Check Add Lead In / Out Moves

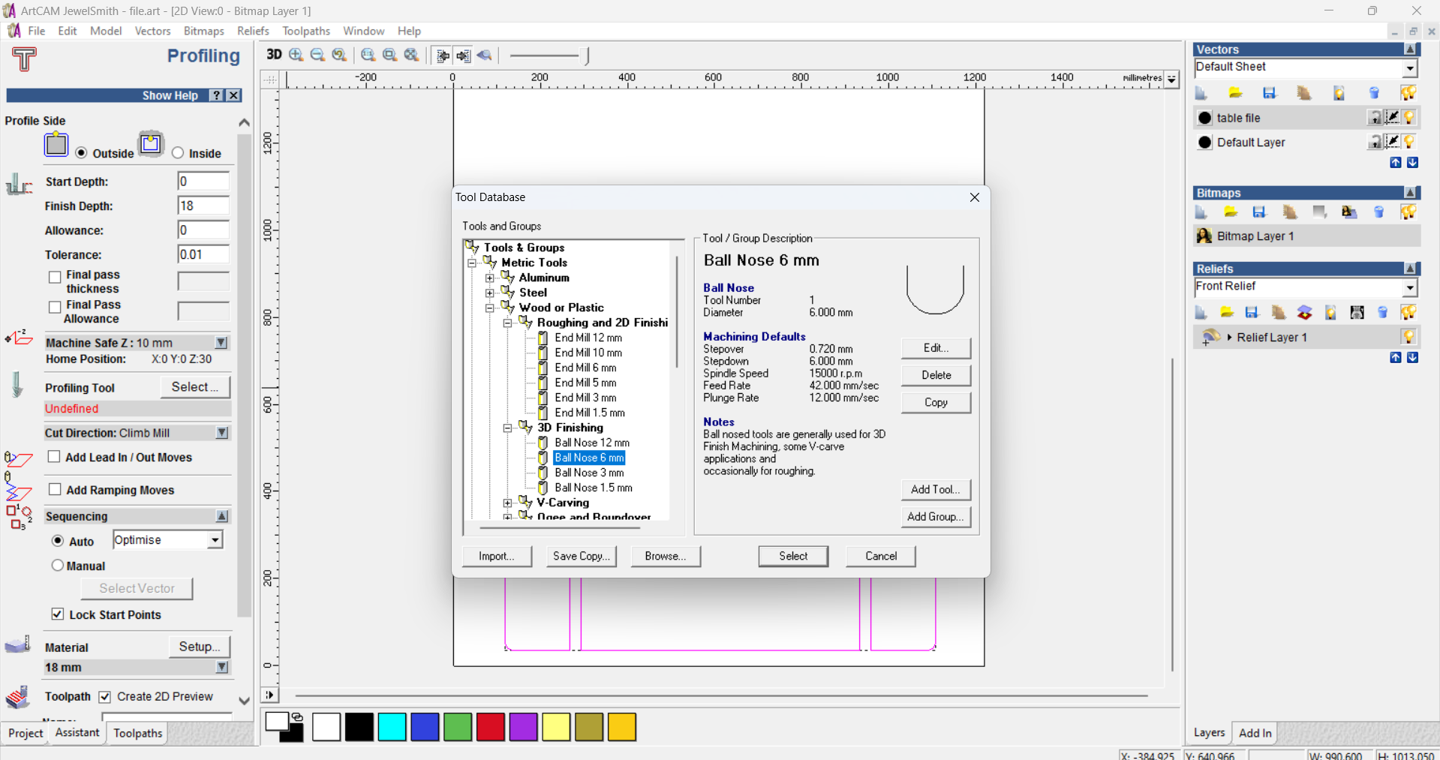(54, 456)
